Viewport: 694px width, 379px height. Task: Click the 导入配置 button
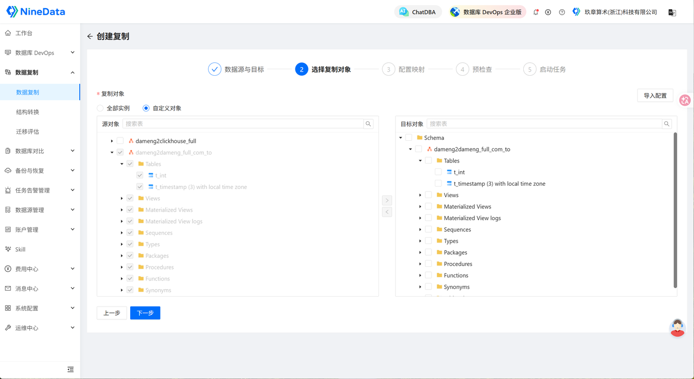[655, 96]
